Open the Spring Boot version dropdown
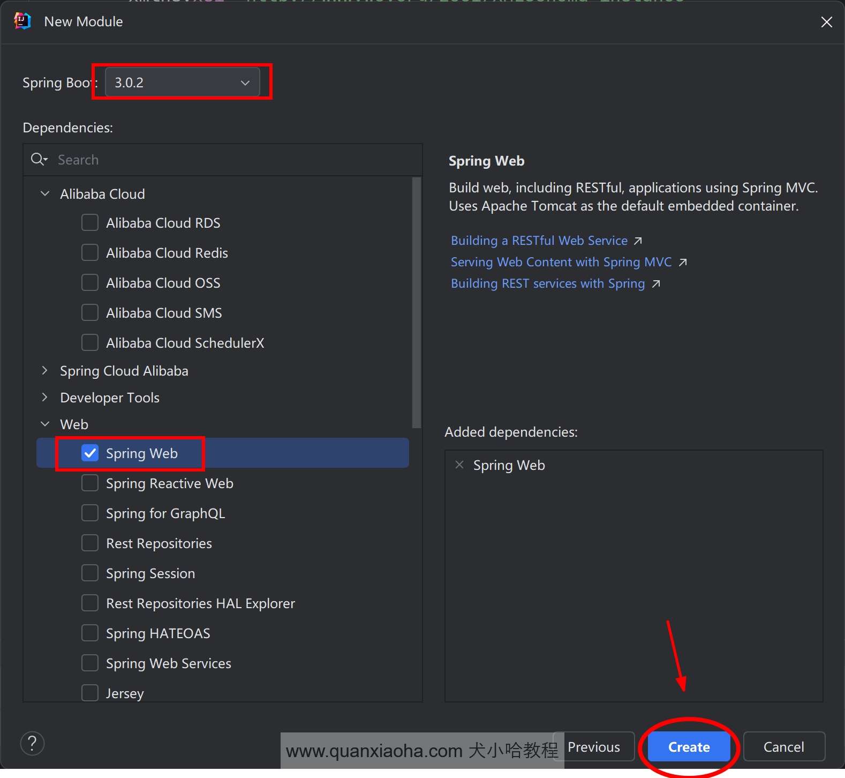Viewport: 845px width, 778px height. [x=183, y=82]
